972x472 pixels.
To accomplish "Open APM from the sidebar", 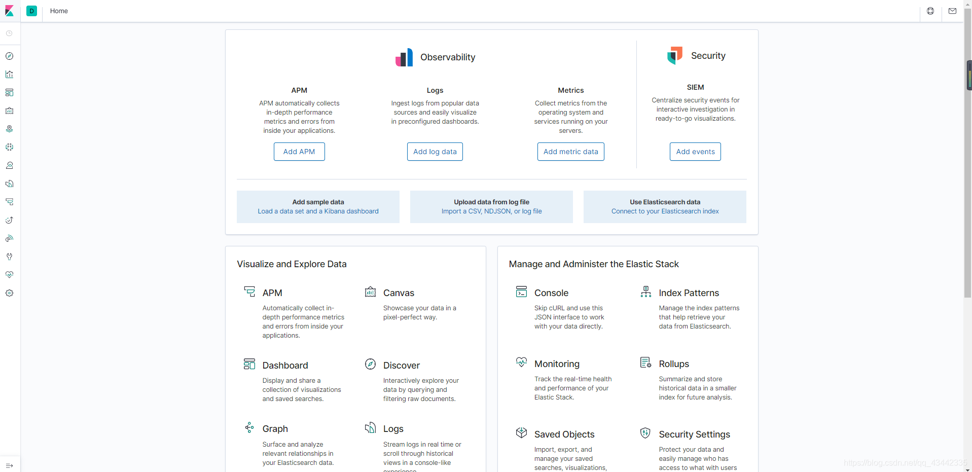I will coord(9,202).
